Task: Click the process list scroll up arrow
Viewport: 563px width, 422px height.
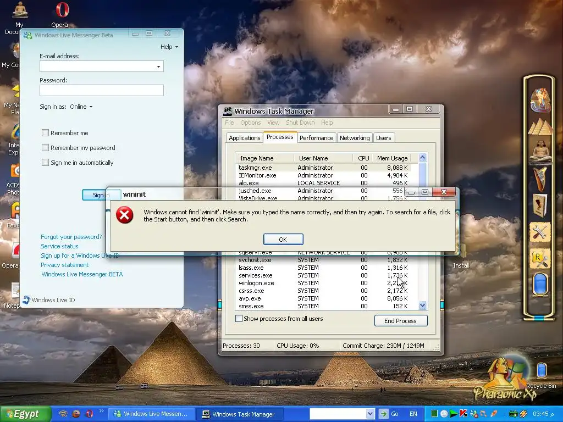Action: 423,158
